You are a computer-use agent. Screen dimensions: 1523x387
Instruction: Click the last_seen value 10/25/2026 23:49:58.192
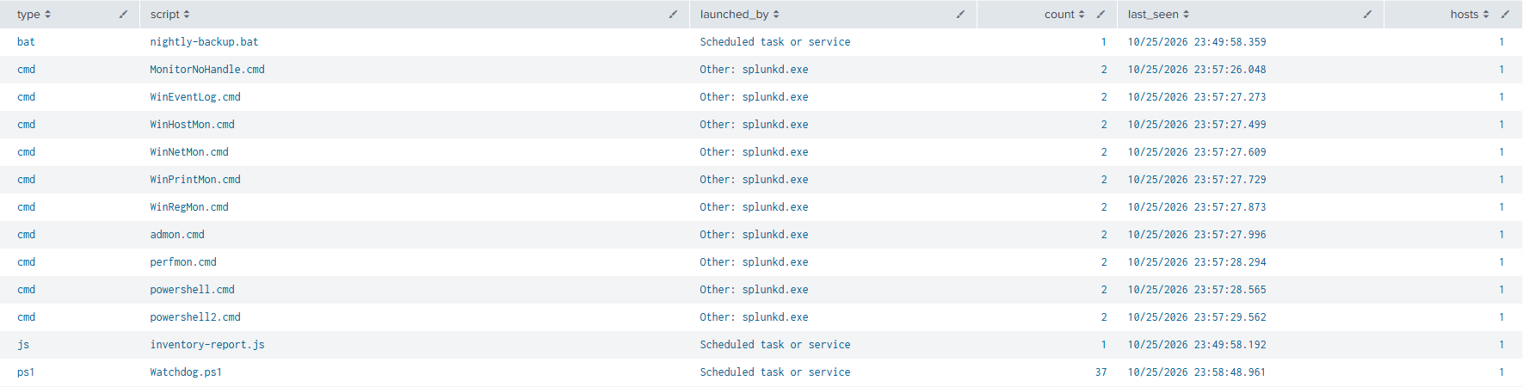coord(1197,345)
